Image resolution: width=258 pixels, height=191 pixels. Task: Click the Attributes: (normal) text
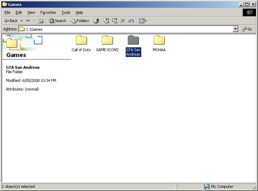click(x=22, y=89)
